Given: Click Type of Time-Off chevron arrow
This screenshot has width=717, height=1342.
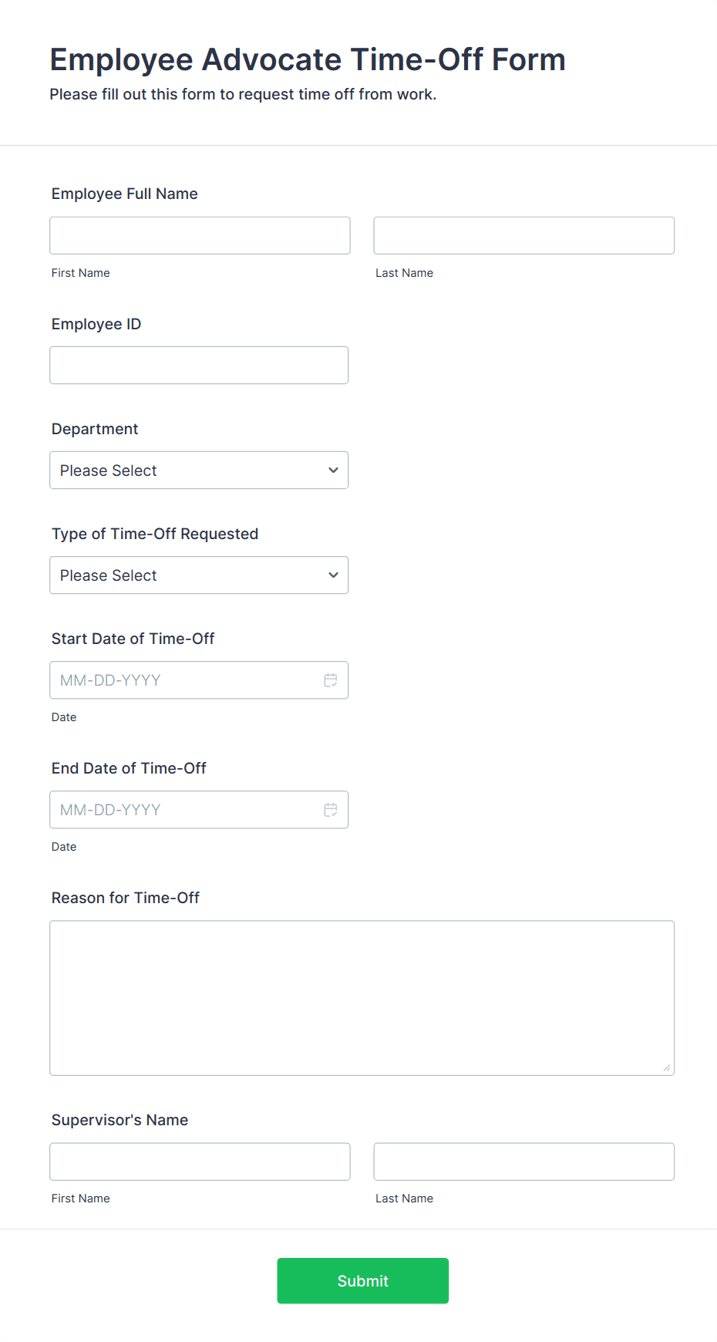Looking at the screenshot, I should point(333,575).
